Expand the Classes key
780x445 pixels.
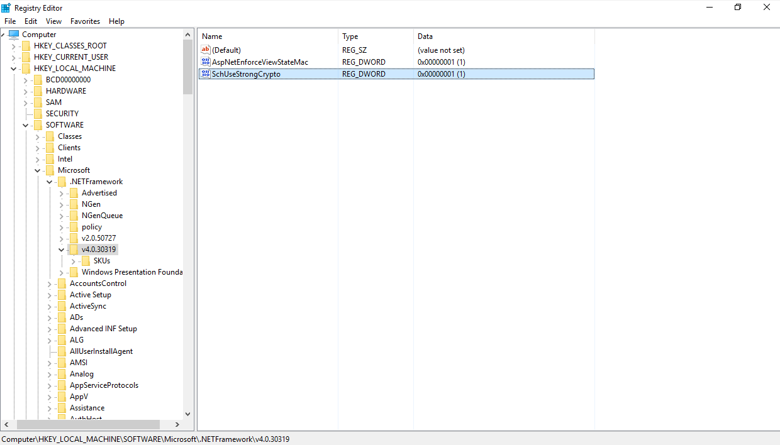pyautogui.click(x=37, y=136)
